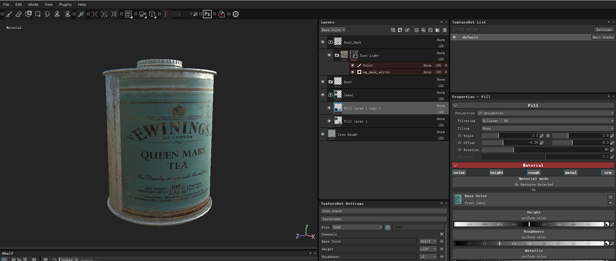Image resolution: width=616 pixels, height=261 pixels.
Task: Collapse the Dust_Dark folder
Action: [330, 42]
